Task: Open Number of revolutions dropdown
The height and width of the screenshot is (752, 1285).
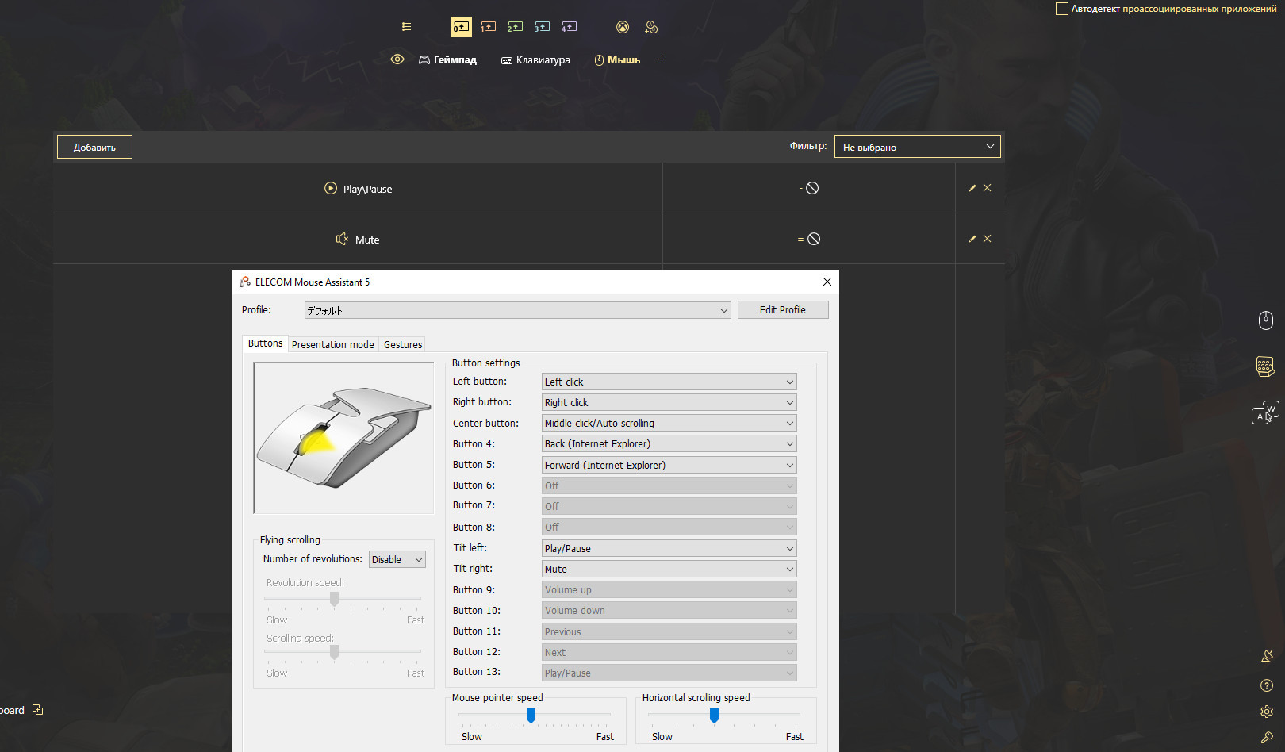Action: pyautogui.click(x=397, y=559)
